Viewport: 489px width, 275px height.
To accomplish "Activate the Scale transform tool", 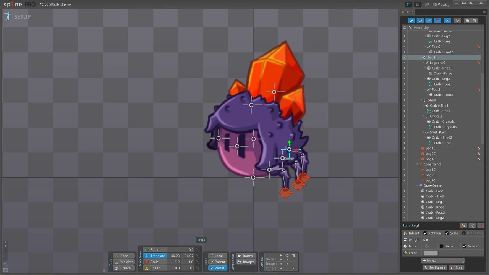I will [155, 262].
